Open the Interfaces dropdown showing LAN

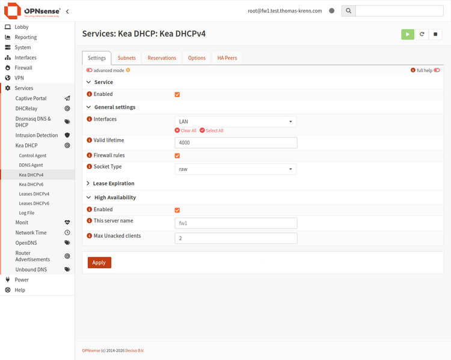tap(236, 121)
